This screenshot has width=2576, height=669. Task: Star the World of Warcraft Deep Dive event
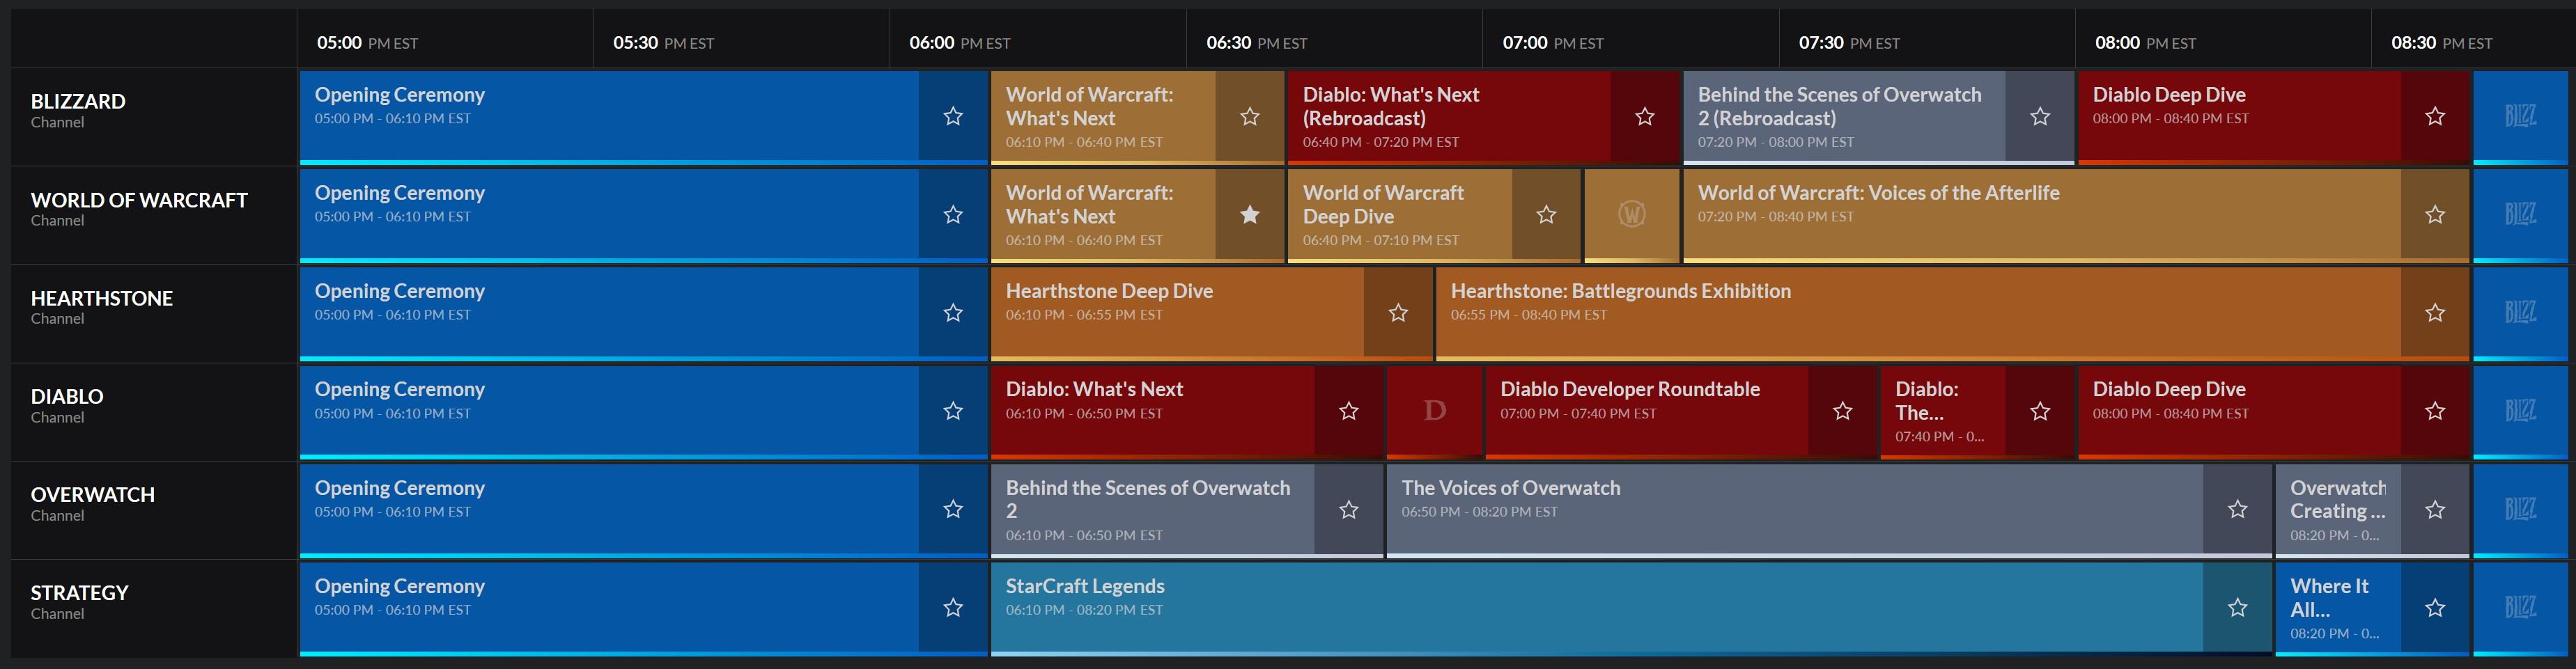point(1546,214)
